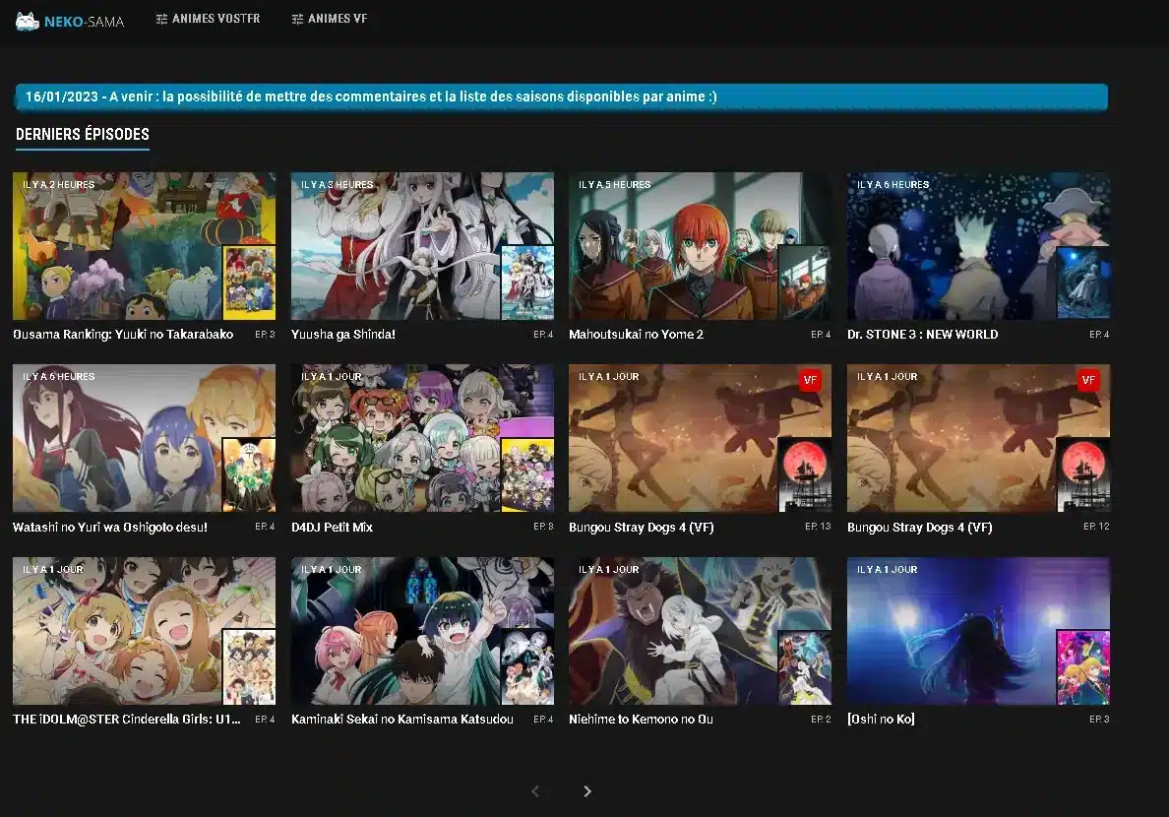The width and height of the screenshot is (1169, 817).
Task: Open Bungou Stray Dogs 4 EP 12 thumbnail
Action: [x=978, y=438]
